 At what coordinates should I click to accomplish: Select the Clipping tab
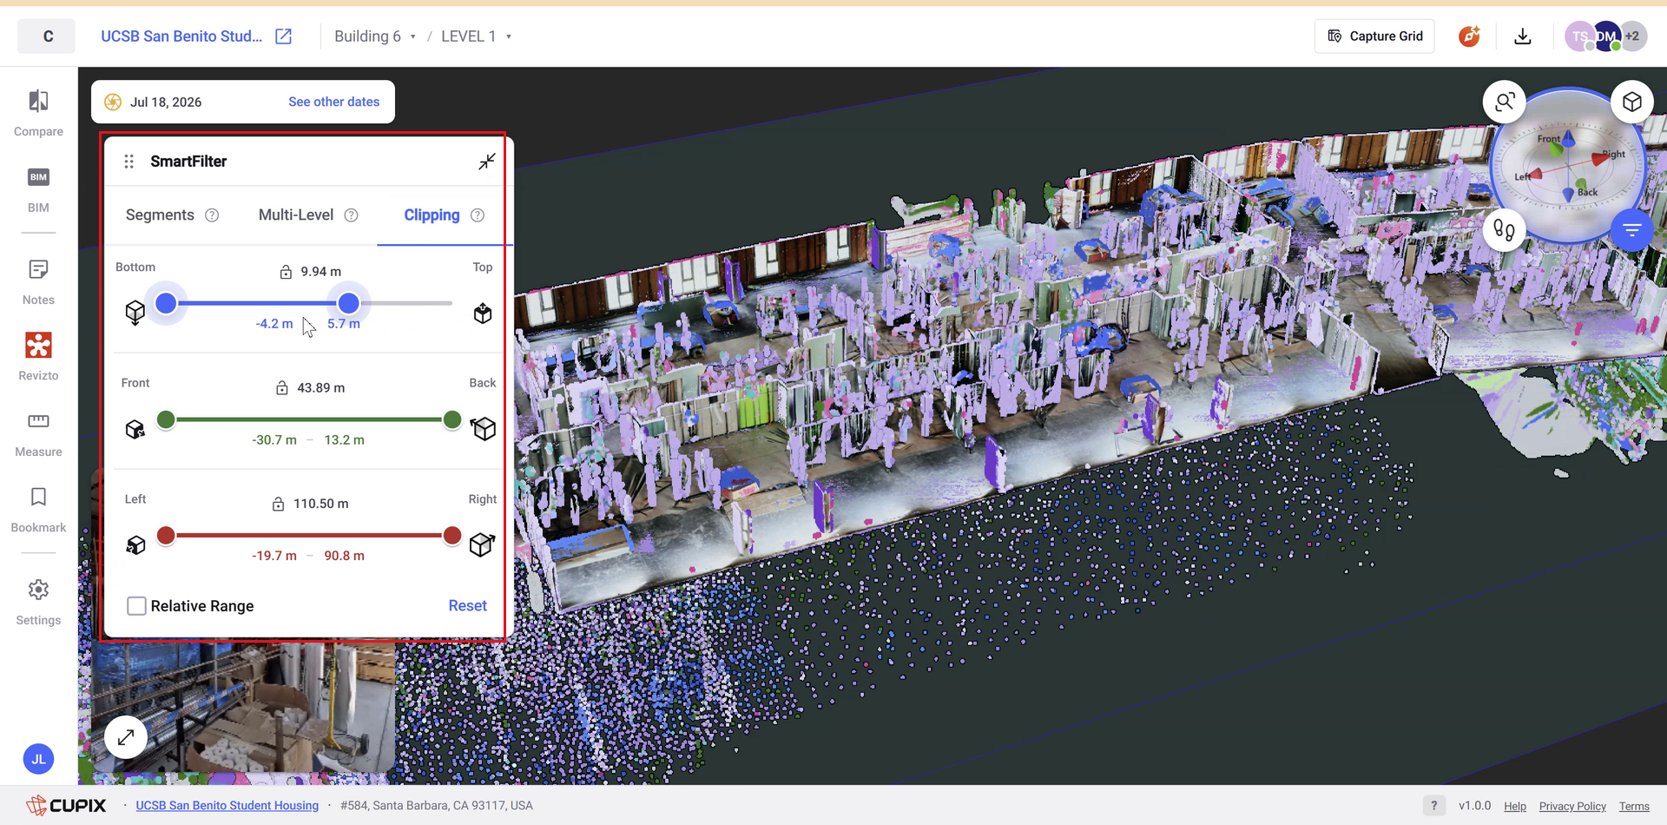[432, 215]
